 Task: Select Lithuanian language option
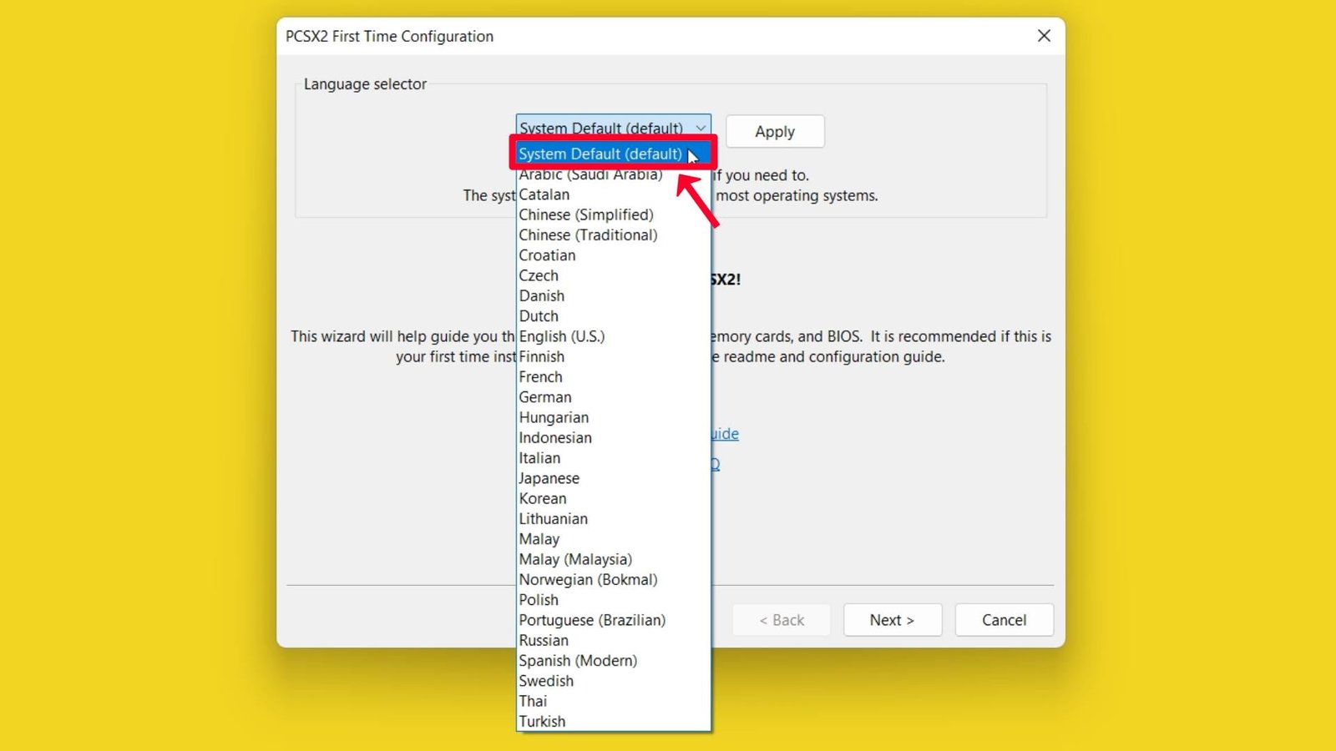click(x=614, y=519)
